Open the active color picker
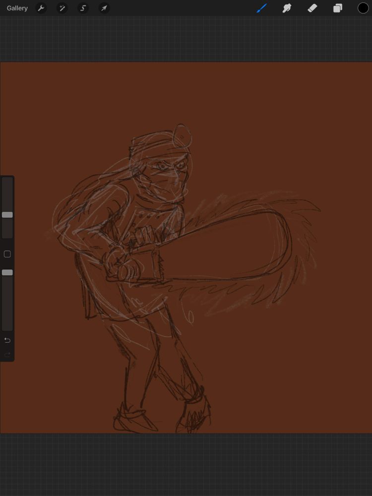The height and width of the screenshot is (496, 372). pos(363,8)
